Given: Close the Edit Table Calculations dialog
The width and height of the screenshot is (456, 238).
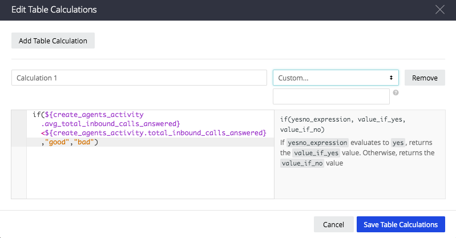Looking at the screenshot, I should click(x=439, y=10).
